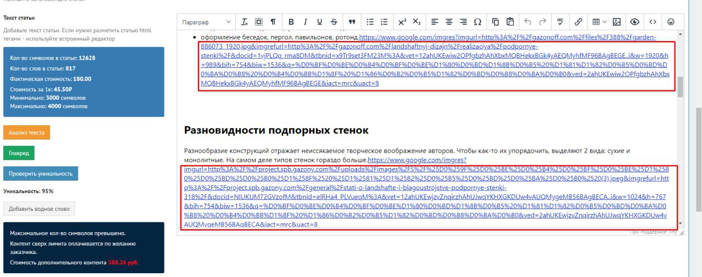Insert a link with the chain icon
The width and height of the screenshot is (702, 277).
pyautogui.click(x=578, y=22)
